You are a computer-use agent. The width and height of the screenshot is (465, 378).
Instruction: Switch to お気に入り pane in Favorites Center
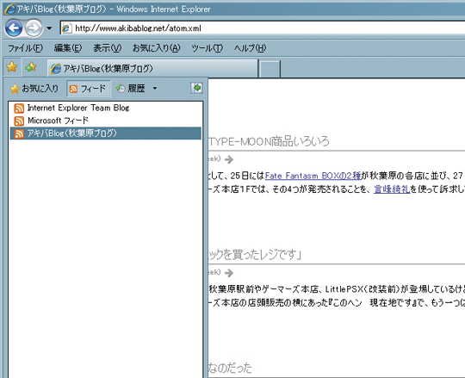coord(34,89)
